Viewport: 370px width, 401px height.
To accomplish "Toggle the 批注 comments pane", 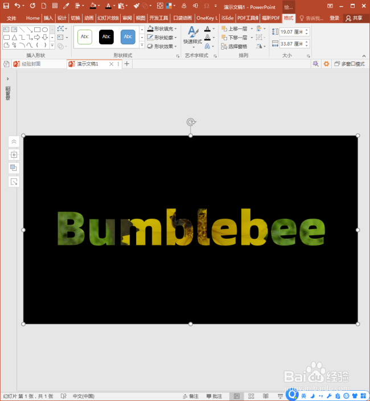I will (214, 396).
